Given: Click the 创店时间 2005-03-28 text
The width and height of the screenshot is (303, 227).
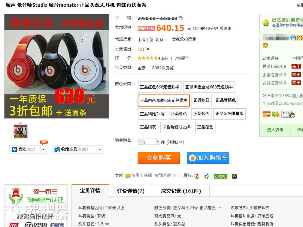Looking at the screenshot, I should pyautogui.click(x=282, y=104).
